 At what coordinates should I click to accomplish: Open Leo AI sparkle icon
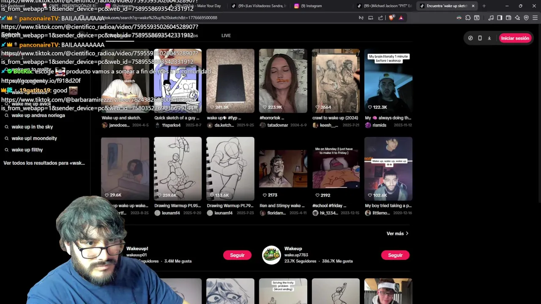pos(517,18)
